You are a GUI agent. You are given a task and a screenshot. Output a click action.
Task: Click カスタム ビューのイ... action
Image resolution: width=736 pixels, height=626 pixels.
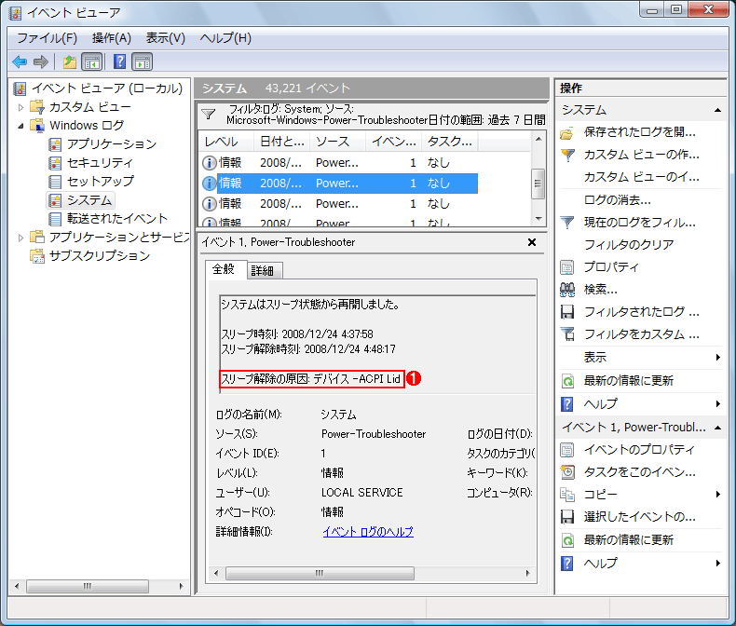pos(641,177)
